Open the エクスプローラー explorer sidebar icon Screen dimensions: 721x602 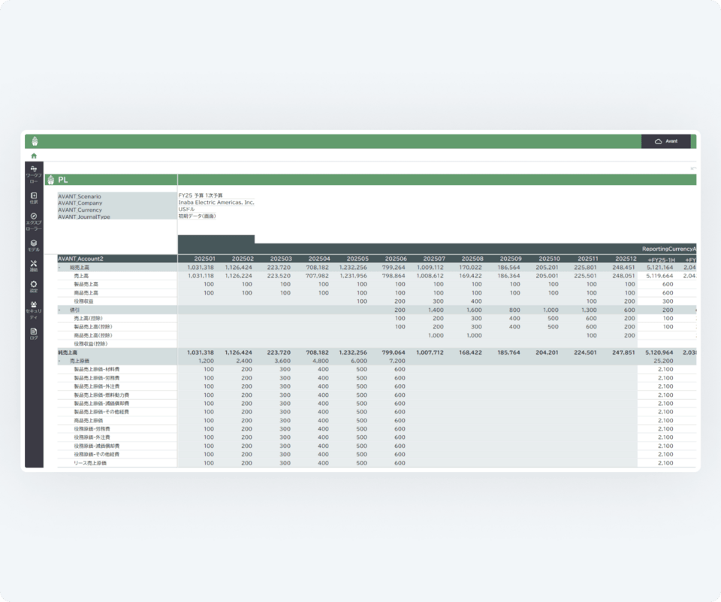34,220
